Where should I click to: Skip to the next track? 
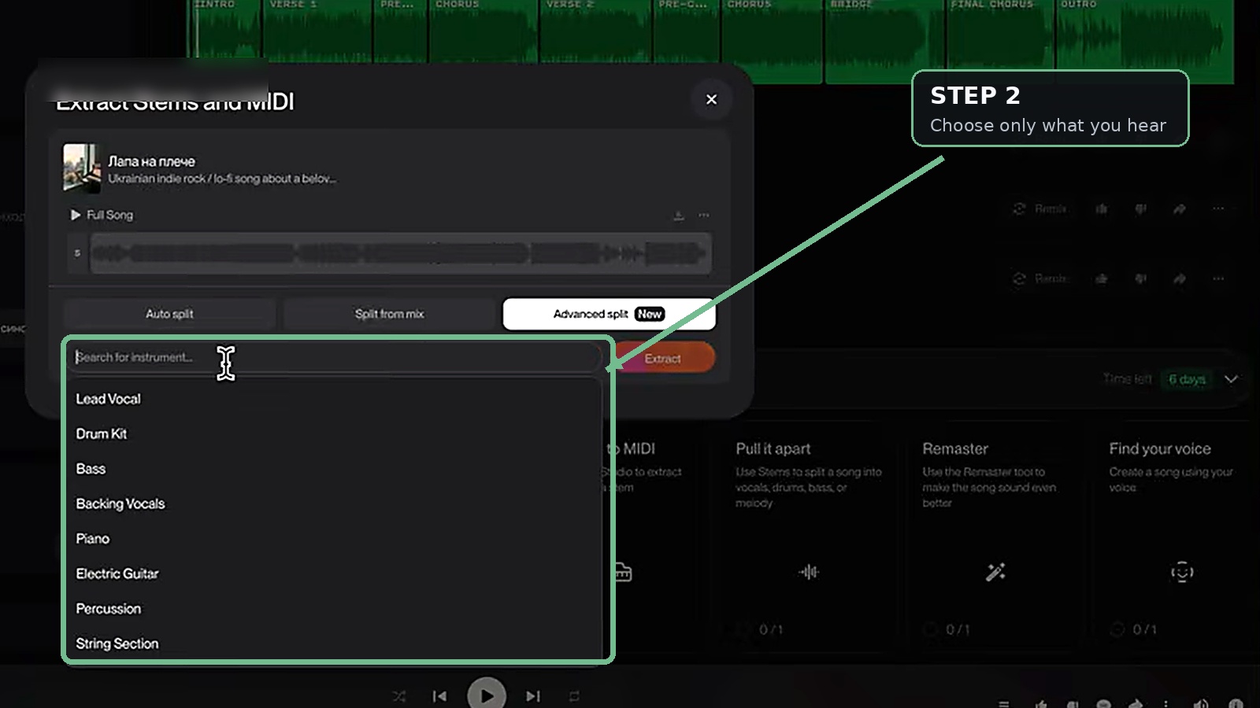point(533,696)
